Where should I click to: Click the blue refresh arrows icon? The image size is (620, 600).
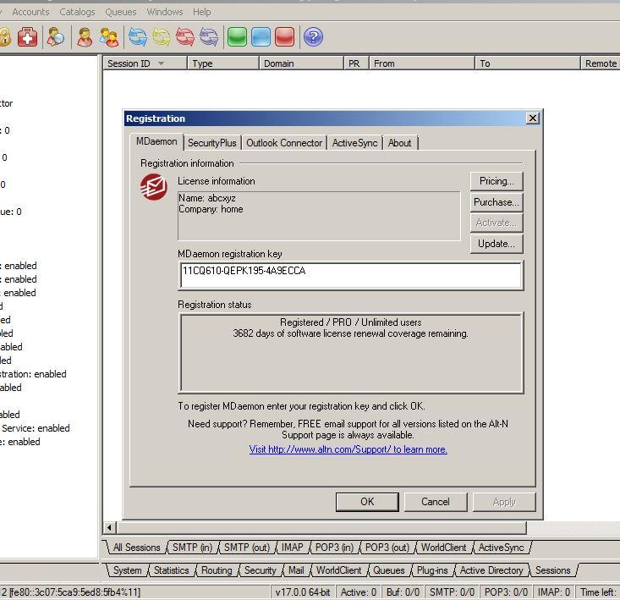[x=138, y=37]
